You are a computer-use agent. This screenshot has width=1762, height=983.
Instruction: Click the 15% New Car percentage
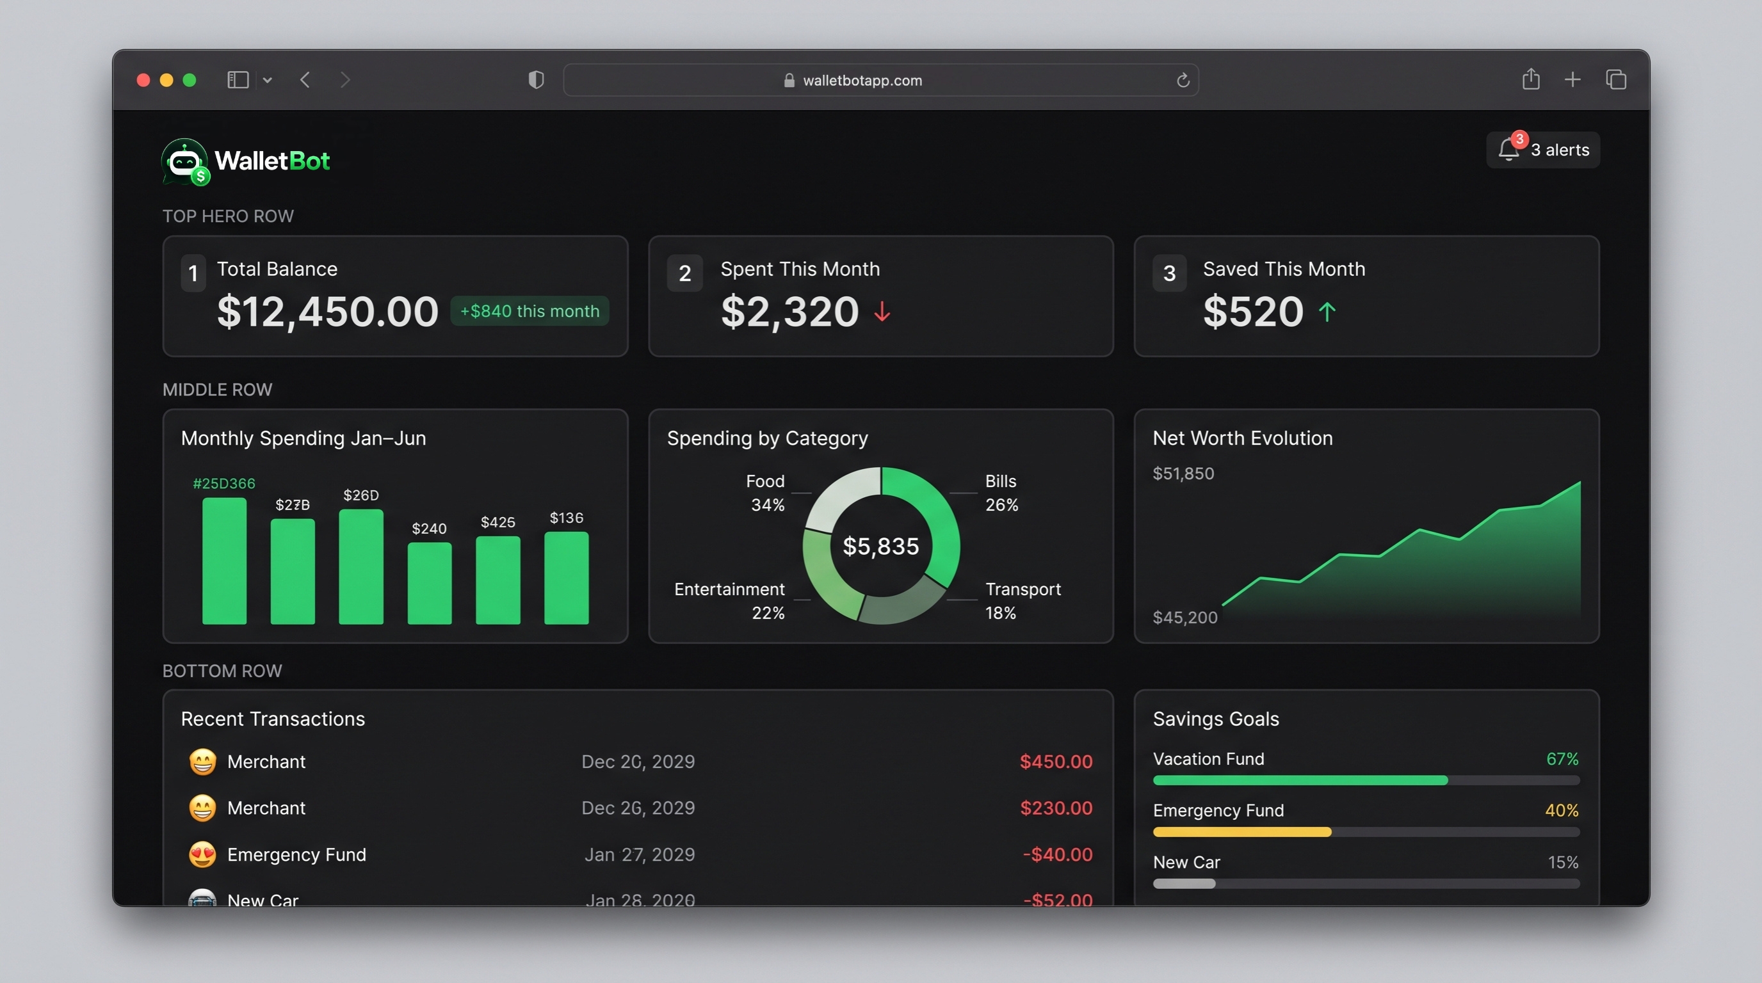click(x=1563, y=862)
